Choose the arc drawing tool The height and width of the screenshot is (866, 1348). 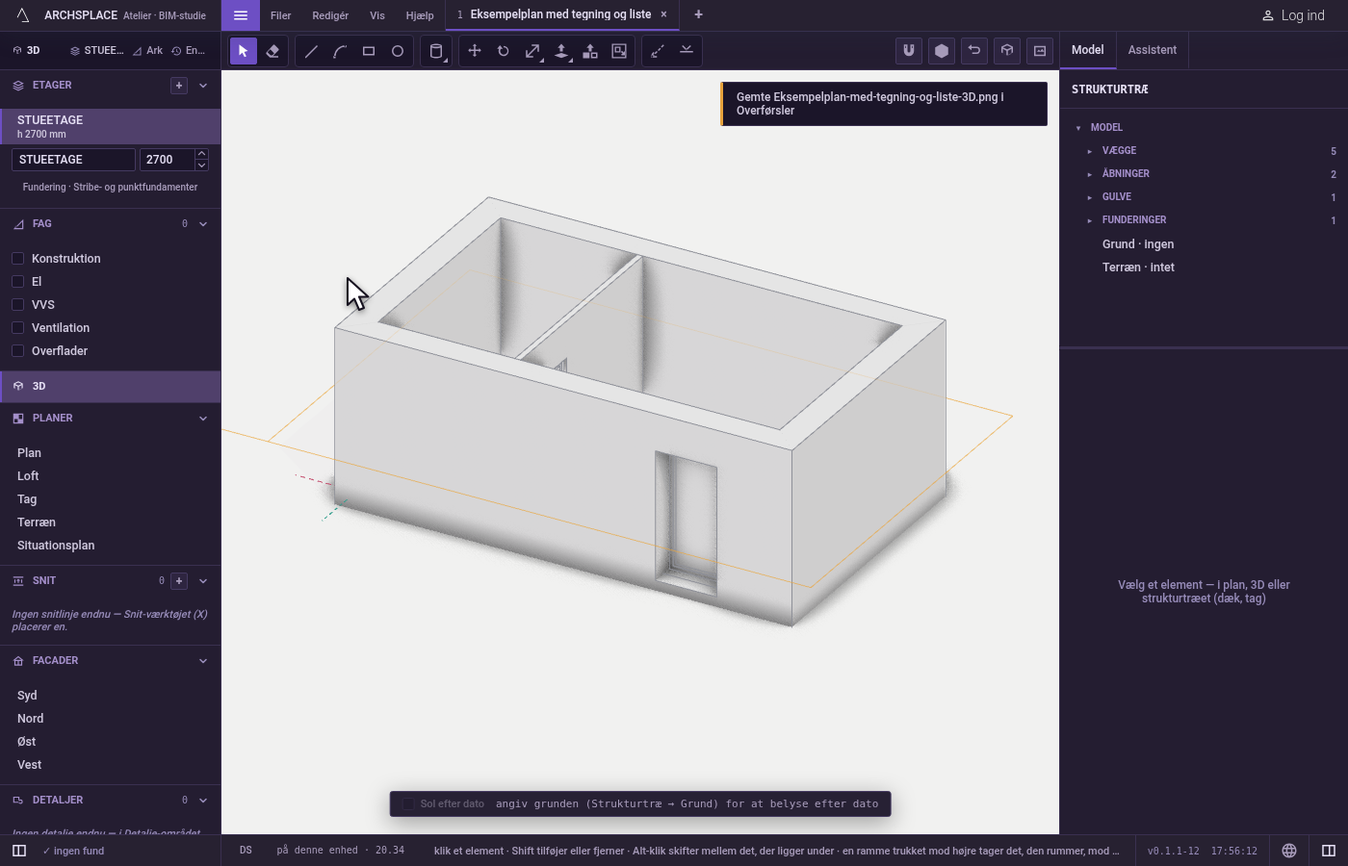pyautogui.click(x=340, y=51)
